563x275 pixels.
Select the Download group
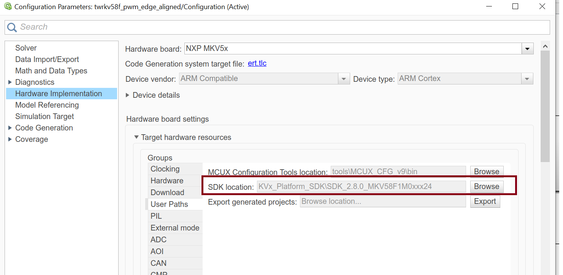click(167, 192)
